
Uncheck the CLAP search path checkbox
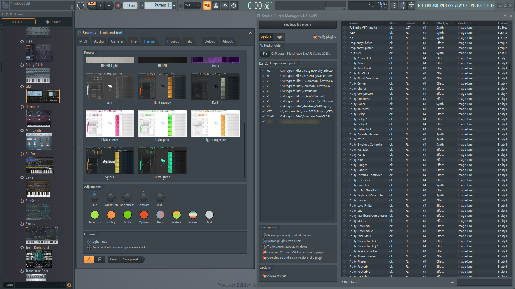263,116
